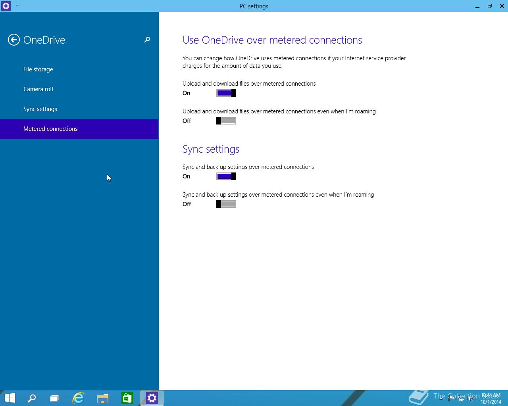Click the 'Sync settings' heading in content area

[211, 149]
